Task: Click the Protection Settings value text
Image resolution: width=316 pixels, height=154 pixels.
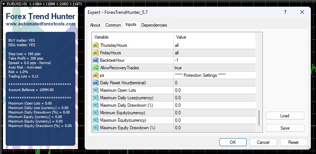Action: [x=200, y=75]
